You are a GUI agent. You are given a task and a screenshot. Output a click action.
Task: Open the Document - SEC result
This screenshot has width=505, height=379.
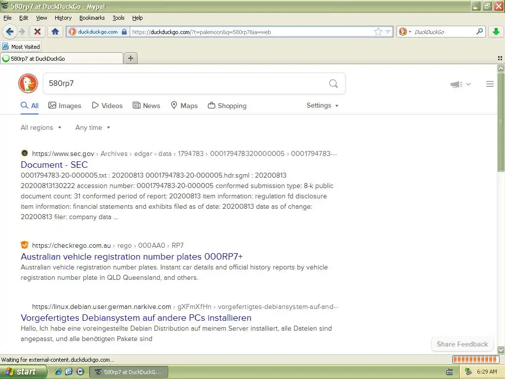coord(54,165)
